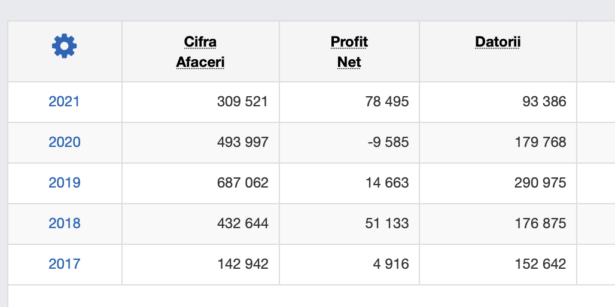615x307 pixels.
Task: Click the blue gear settings icon
Action: point(64,46)
